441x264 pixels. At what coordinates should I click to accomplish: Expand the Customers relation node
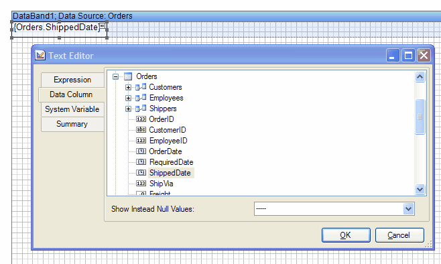point(128,87)
